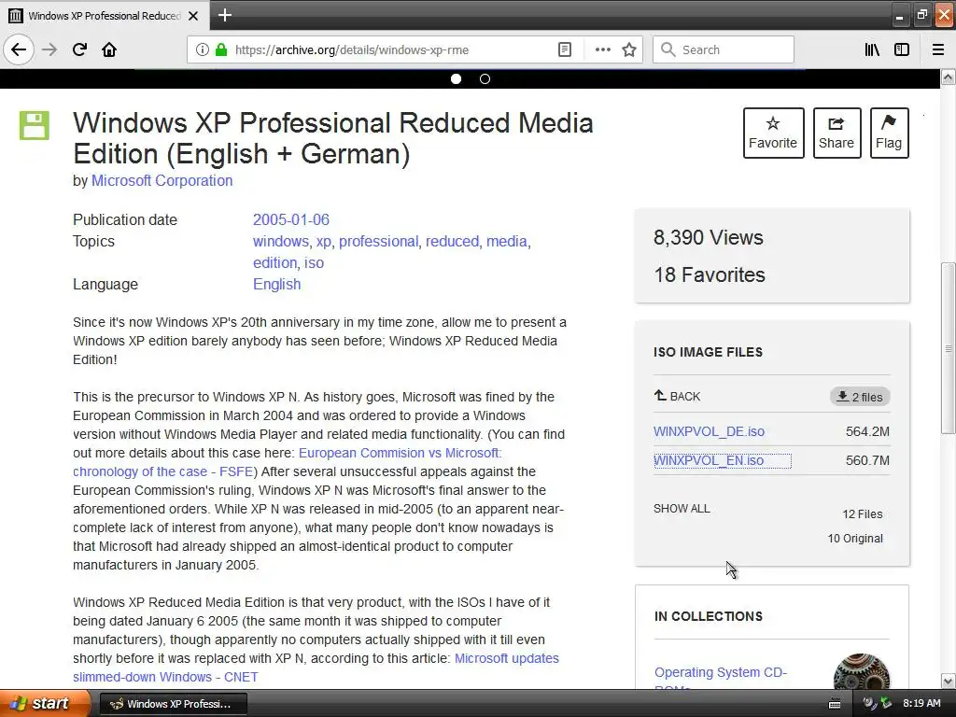The width and height of the screenshot is (956, 717).
Task: Click the green padlock security icon
Action: click(x=221, y=49)
